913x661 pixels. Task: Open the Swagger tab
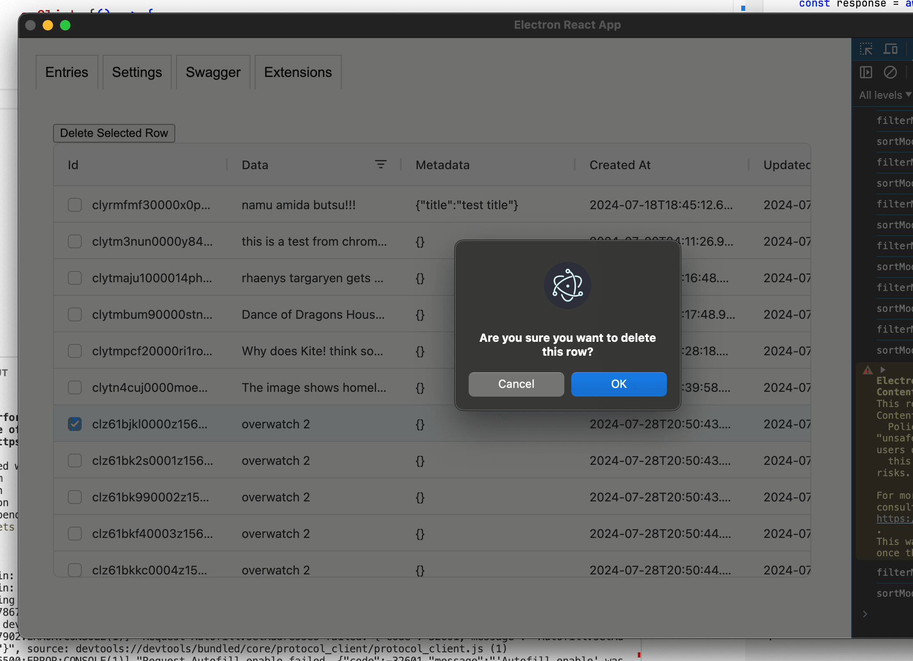pyautogui.click(x=213, y=72)
